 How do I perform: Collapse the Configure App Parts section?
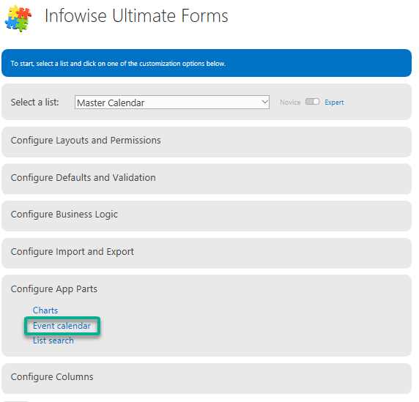click(x=54, y=289)
